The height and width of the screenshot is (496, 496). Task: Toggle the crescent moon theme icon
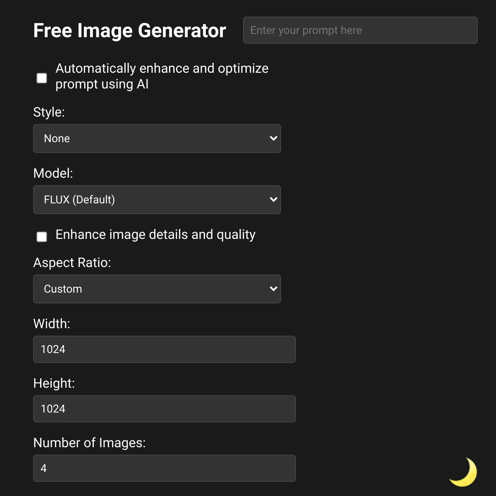point(463,472)
